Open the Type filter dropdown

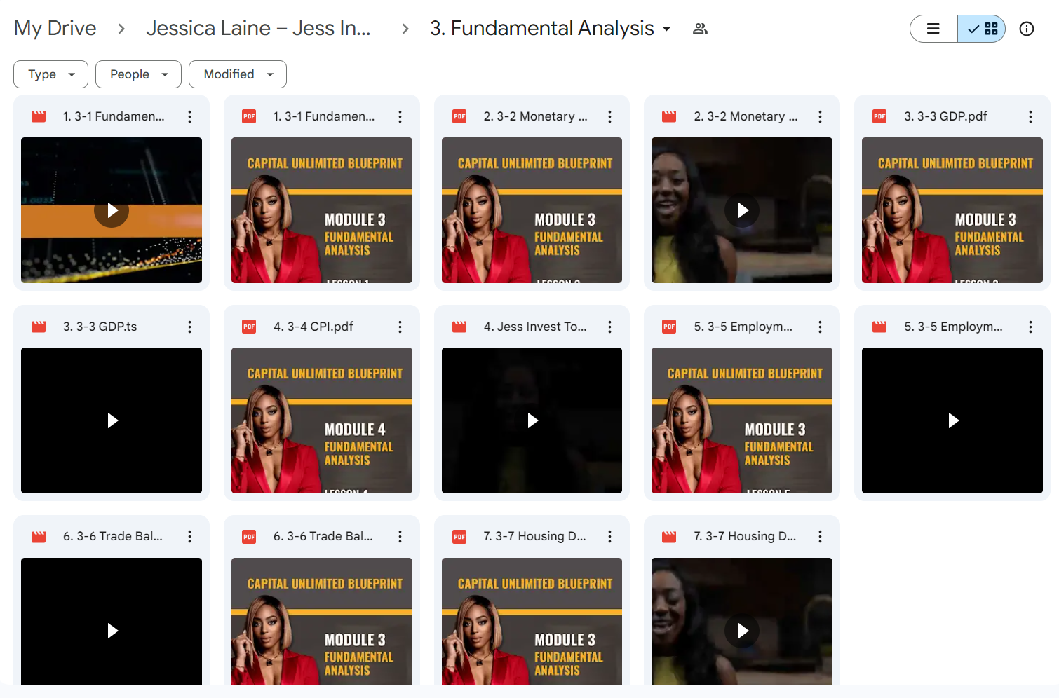click(50, 74)
